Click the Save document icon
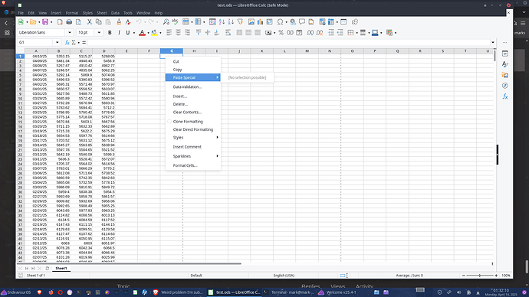 [x=45, y=22]
